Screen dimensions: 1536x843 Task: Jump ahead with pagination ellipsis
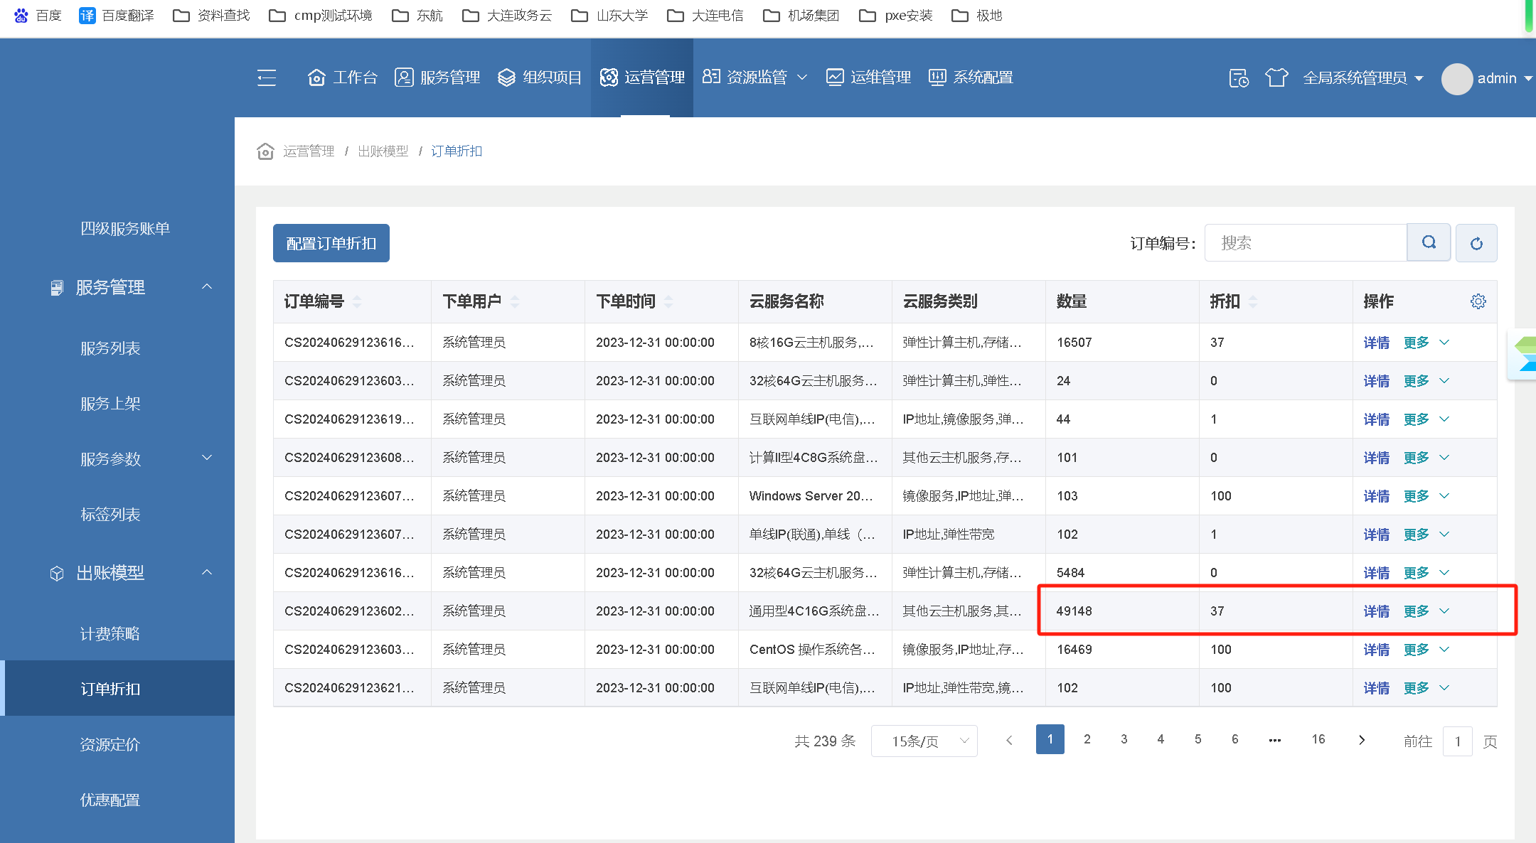(1274, 739)
